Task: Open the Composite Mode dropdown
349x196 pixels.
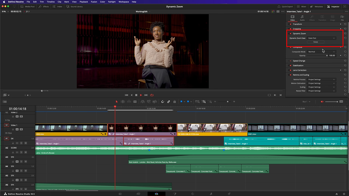Action: (321, 52)
